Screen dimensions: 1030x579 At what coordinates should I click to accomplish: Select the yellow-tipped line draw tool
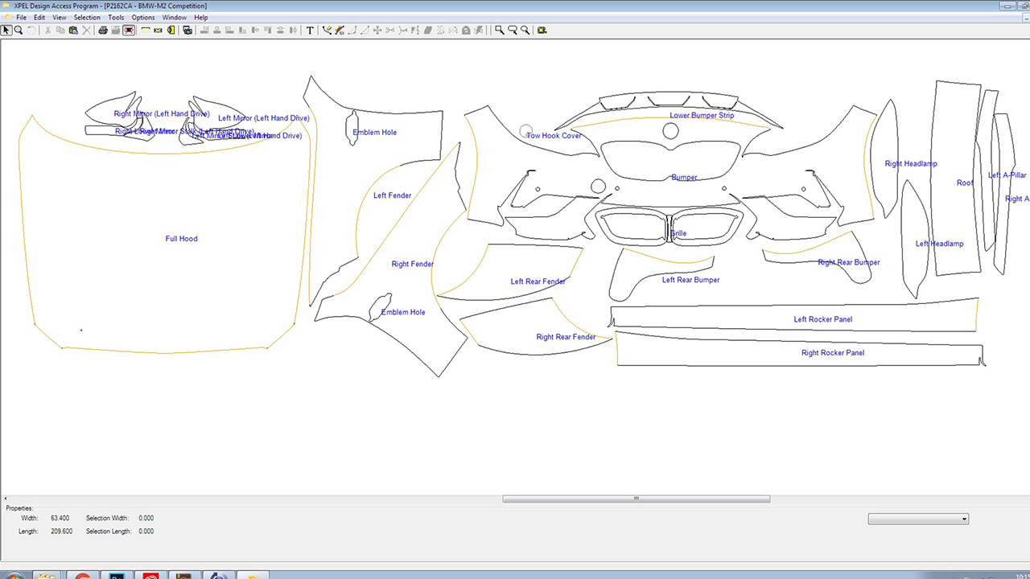[327, 30]
